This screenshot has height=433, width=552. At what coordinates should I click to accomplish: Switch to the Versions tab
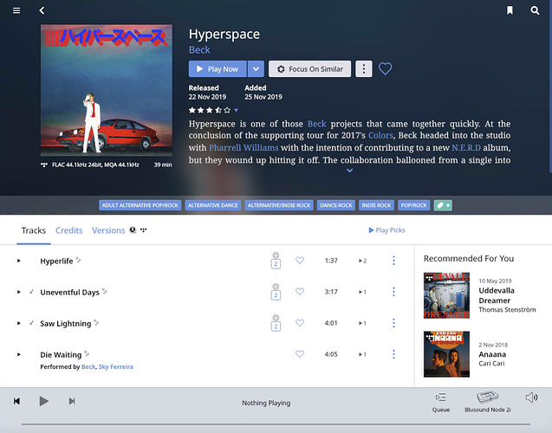tap(108, 230)
